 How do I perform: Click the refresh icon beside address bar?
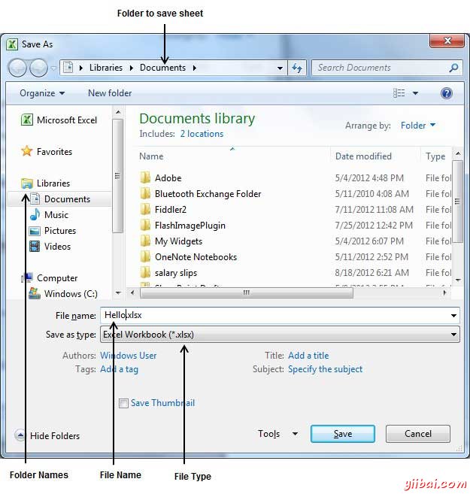pos(296,68)
